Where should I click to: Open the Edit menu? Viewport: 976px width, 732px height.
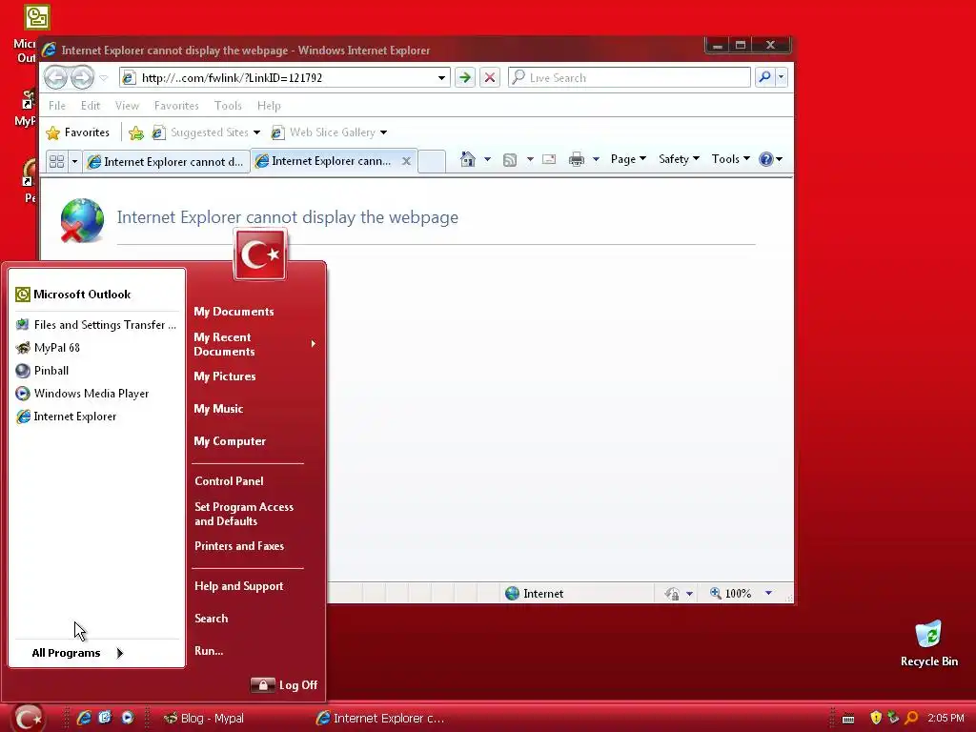point(91,106)
